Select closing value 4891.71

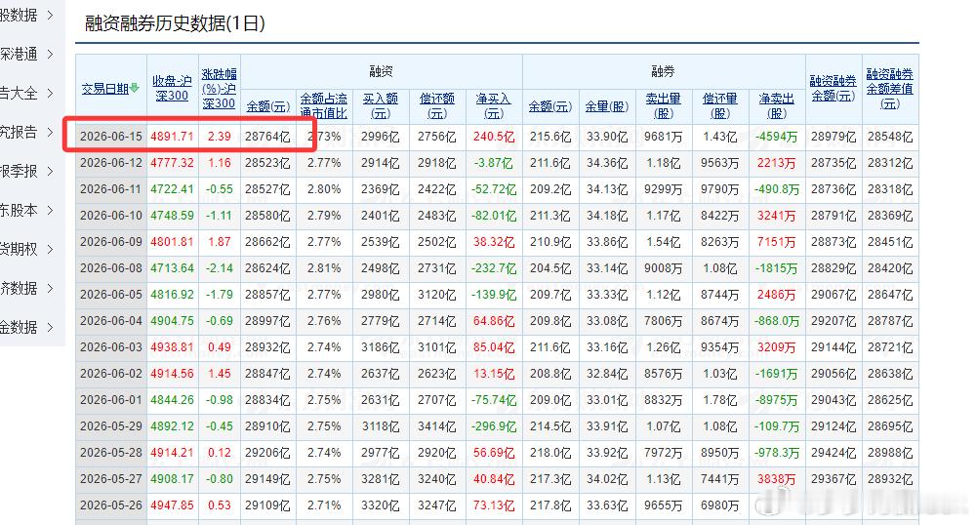point(172,137)
